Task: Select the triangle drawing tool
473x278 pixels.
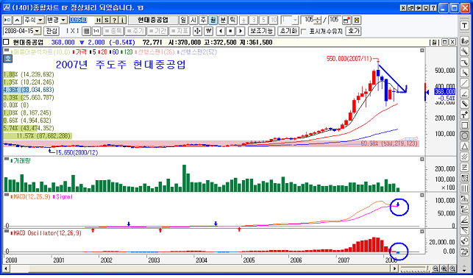Action: 464,146
